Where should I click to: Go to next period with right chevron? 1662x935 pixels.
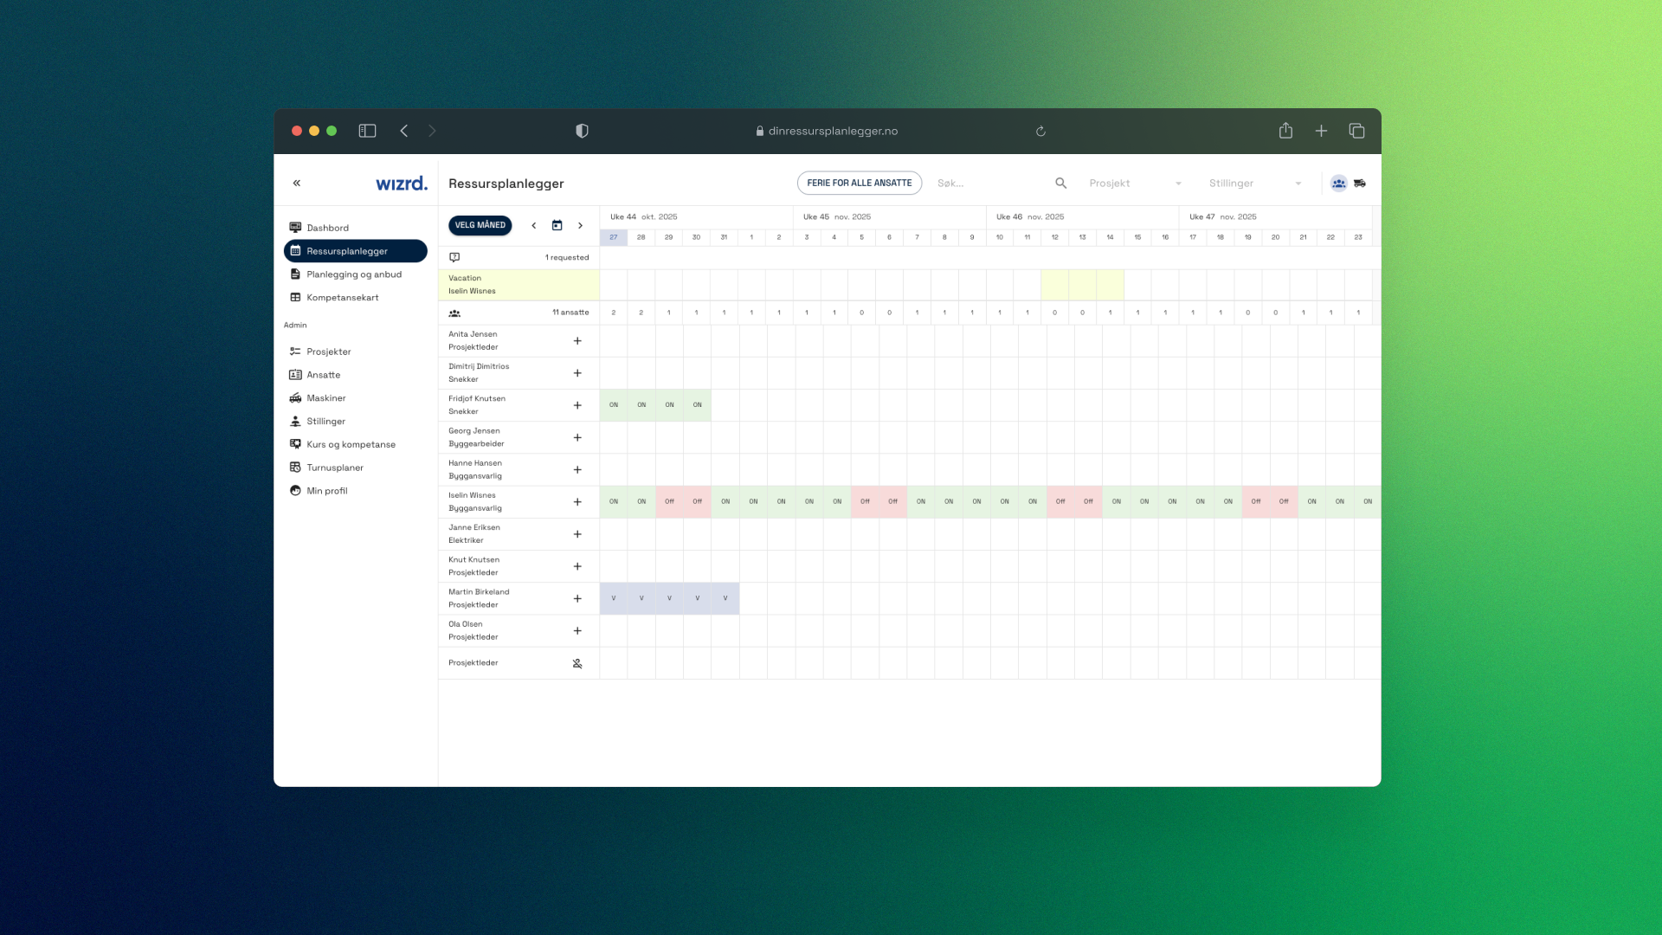pyautogui.click(x=580, y=225)
